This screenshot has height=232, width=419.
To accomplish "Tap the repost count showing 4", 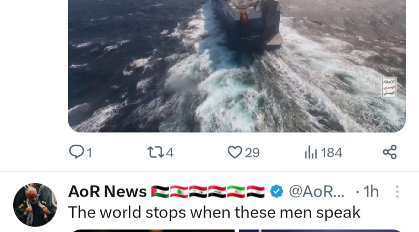I will click(170, 153).
